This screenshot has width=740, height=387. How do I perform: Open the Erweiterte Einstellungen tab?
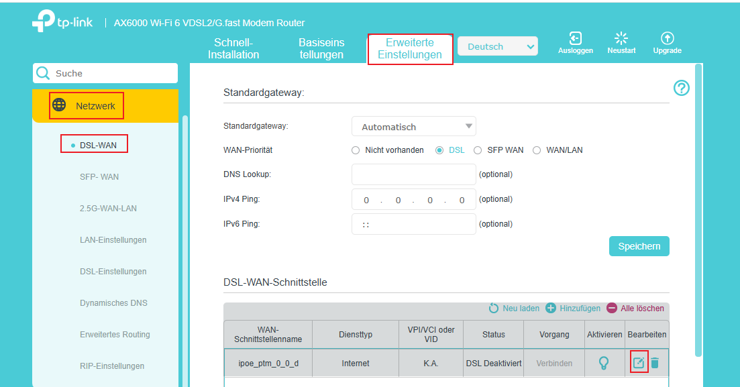tap(410, 48)
